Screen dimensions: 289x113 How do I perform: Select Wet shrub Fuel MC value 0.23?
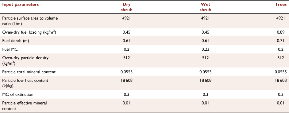[206, 49]
